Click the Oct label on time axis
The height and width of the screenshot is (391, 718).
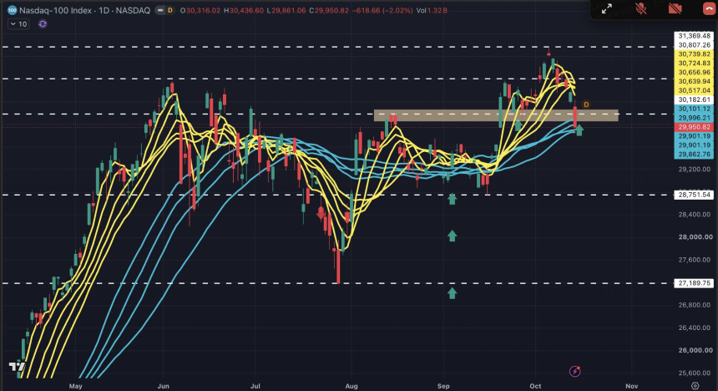click(x=535, y=386)
